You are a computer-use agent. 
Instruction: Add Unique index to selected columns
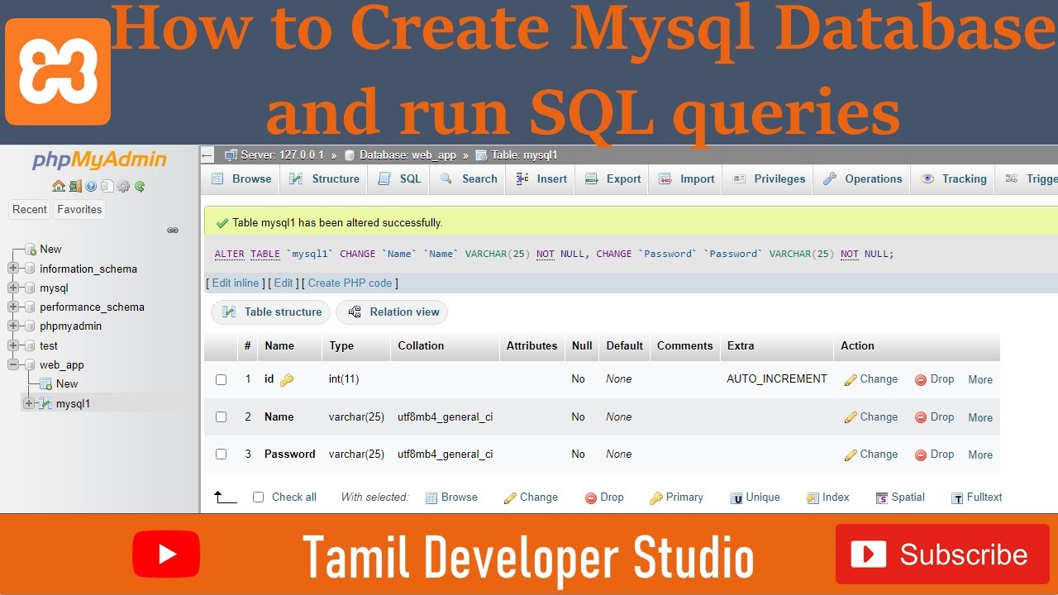[755, 497]
